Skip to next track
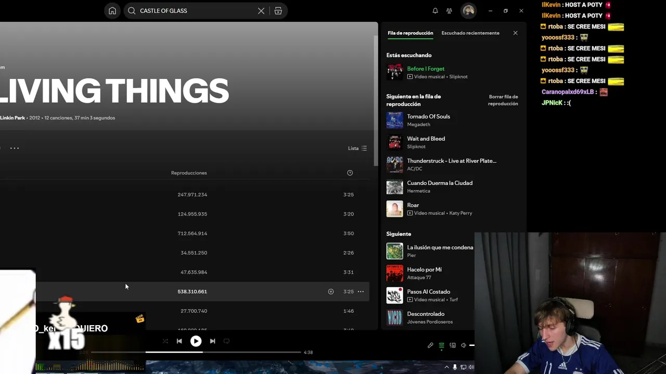The width and height of the screenshot is (666, 374). pos(212,341)
